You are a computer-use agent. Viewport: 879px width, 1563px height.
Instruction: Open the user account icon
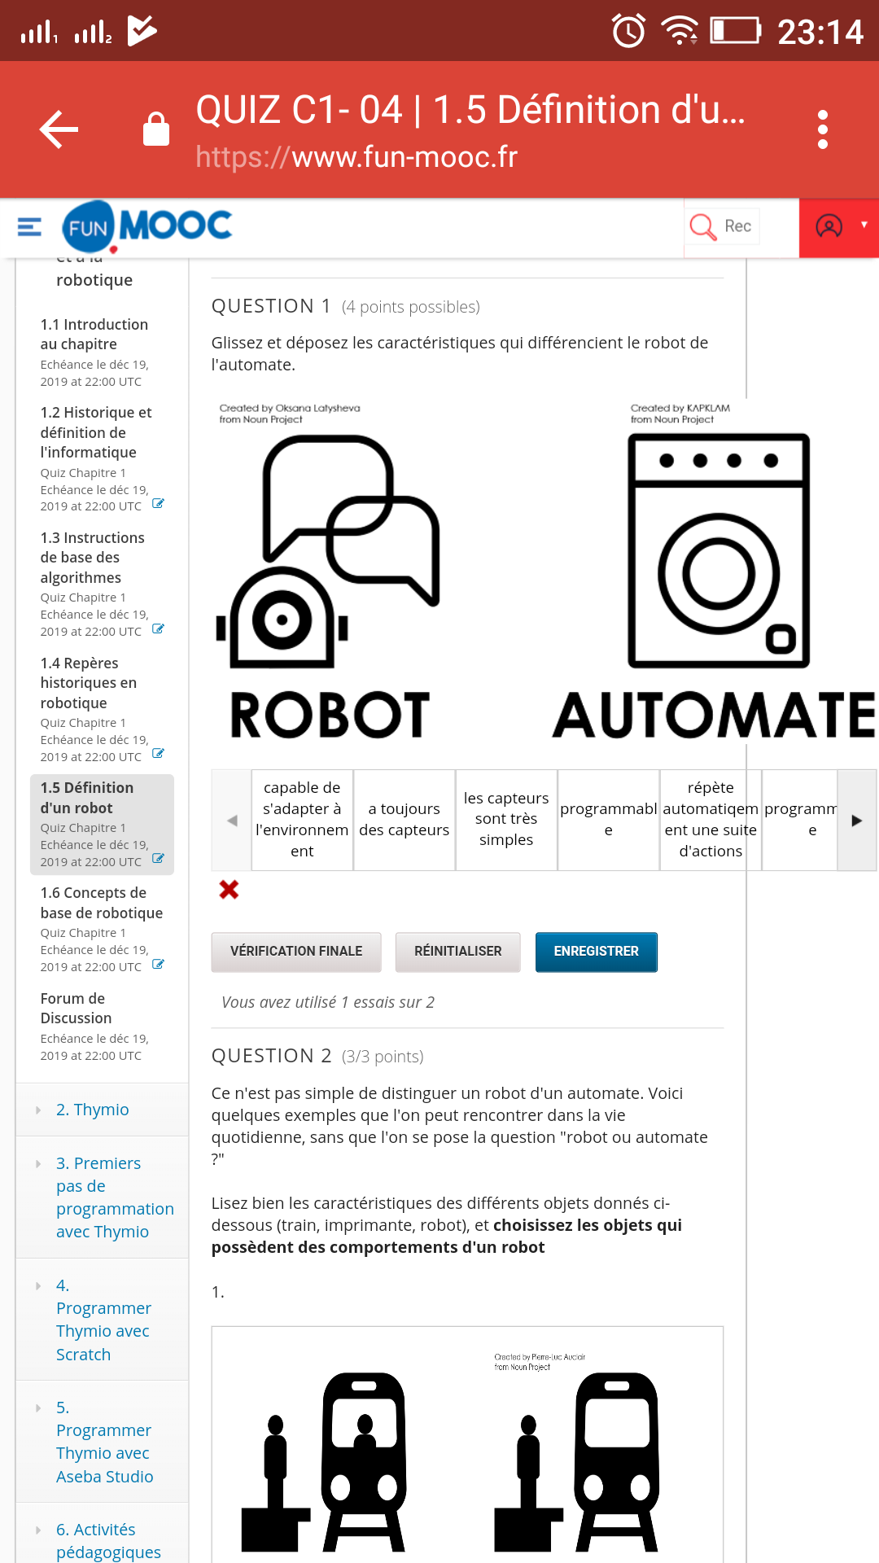pos(829,226)
